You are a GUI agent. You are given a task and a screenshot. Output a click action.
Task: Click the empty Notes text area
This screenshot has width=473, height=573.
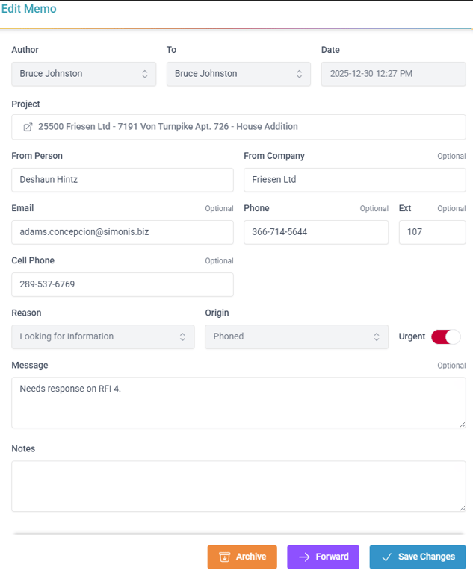[238, 486]
